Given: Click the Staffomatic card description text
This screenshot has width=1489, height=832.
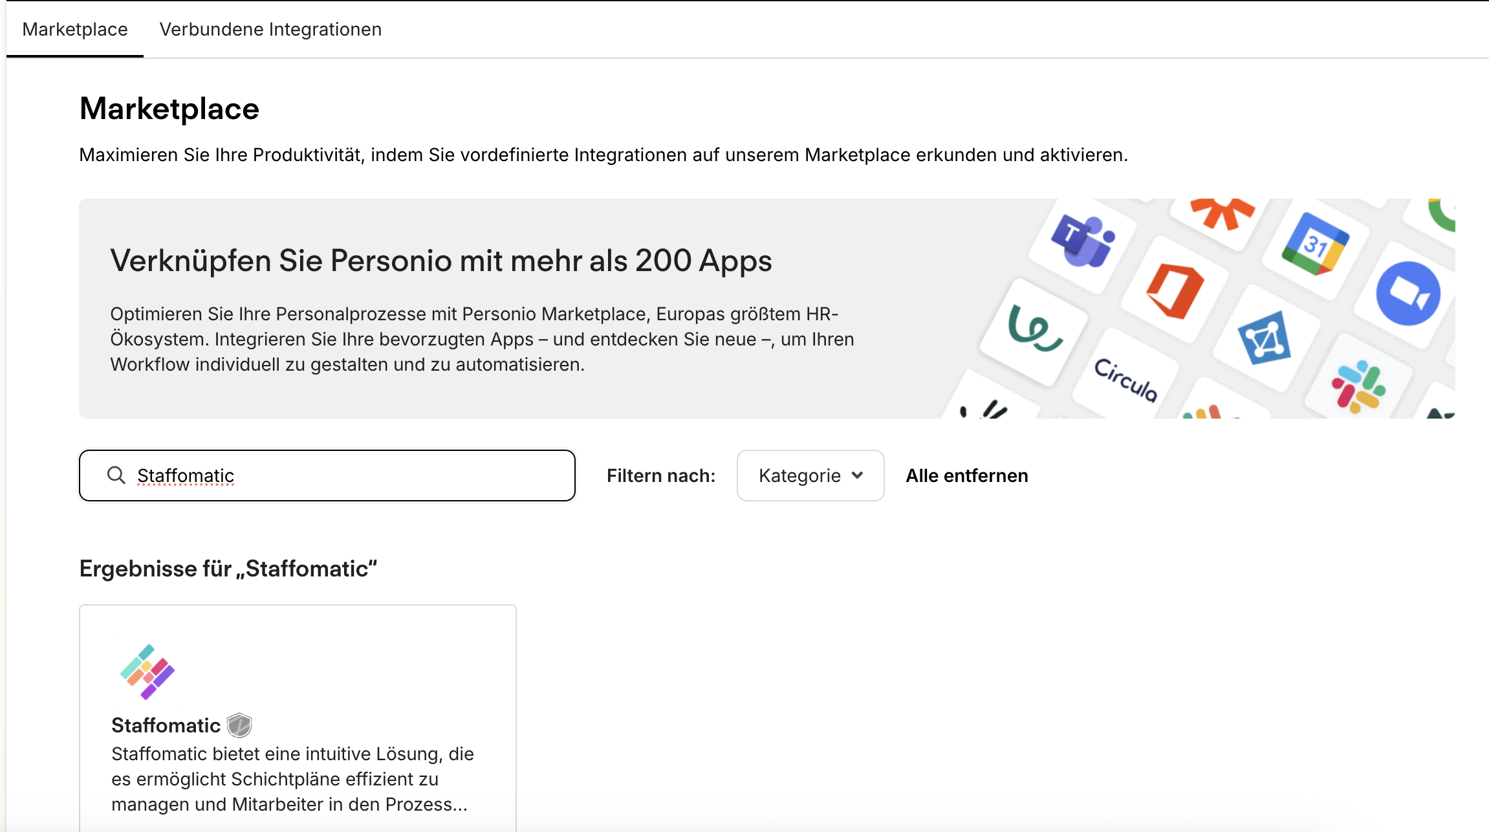Looking at the screenshot, I should point(292,779).
